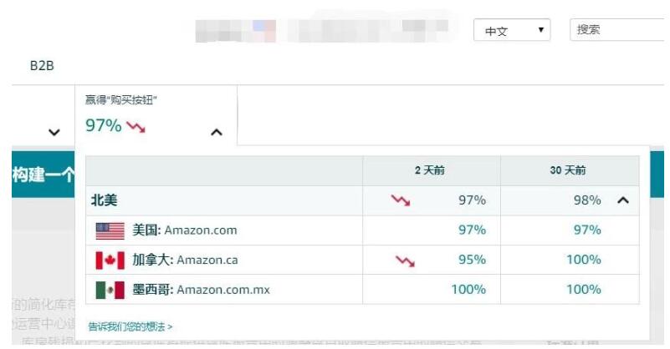Open the 美国: Amazon.com marketplace row
Screen dimensions: 670x349
[x=184, y=230]
